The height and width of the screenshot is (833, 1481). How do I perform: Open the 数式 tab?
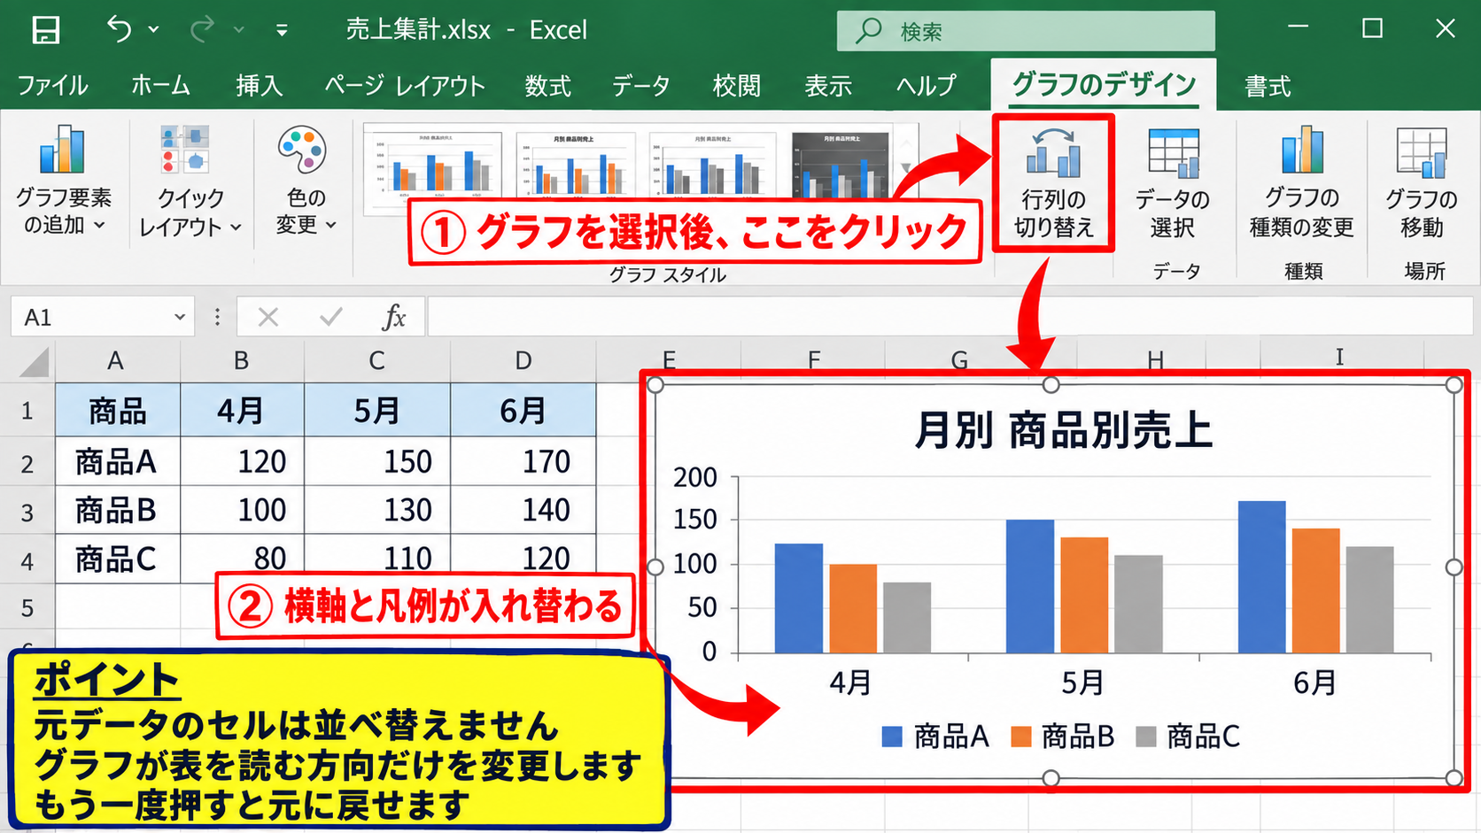[x=547, y=86]
